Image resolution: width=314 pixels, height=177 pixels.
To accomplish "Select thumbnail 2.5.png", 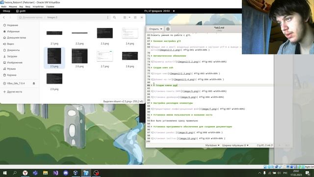I will pyautogui.click(x=54, y=56).
